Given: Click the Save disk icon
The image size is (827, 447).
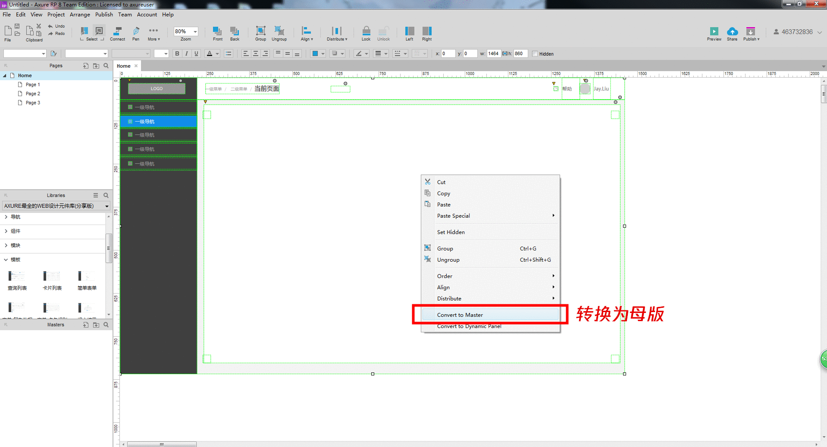Looking at the screenshot, I should 17,26.
